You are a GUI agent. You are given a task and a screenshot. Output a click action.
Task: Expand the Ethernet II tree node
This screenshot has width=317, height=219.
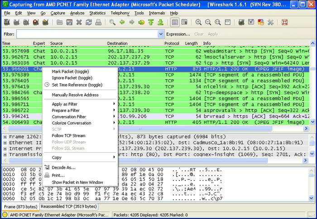point(5,143)
